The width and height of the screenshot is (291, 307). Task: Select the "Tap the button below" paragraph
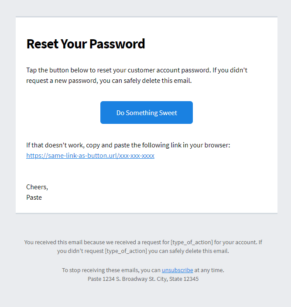[x=137, y=75]
